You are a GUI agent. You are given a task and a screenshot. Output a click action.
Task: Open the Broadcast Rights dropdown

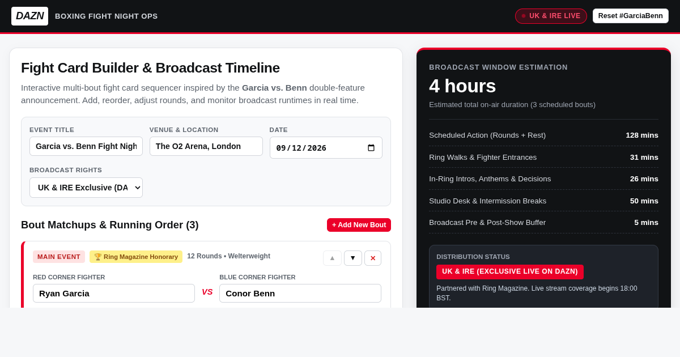(x=86, y=188)
